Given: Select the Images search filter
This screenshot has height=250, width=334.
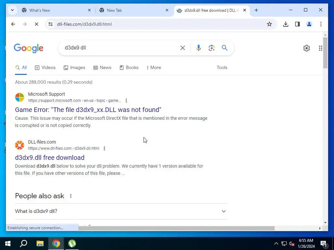Looking at the screenshot, I should [74, 68].
